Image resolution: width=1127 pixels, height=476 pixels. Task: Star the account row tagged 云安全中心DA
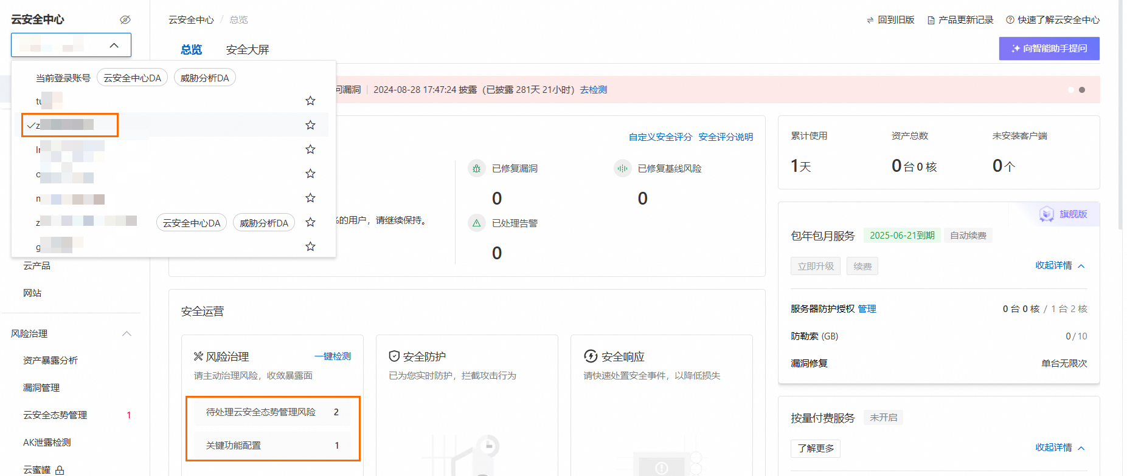click(310, 222)
